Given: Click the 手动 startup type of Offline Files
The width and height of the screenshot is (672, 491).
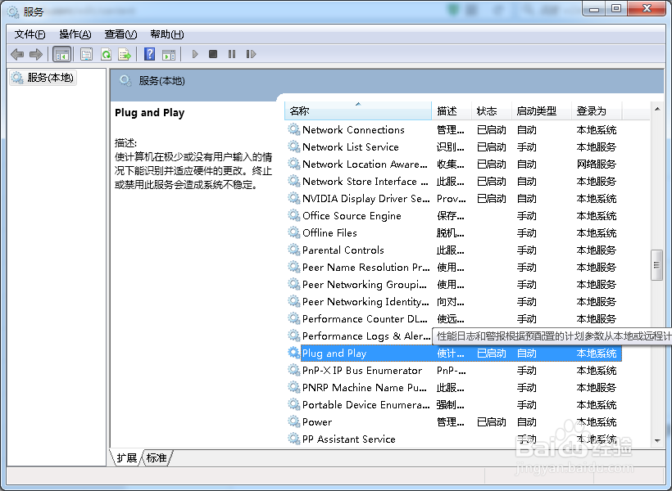Looking at the screenshot, I should coord(526,233).
